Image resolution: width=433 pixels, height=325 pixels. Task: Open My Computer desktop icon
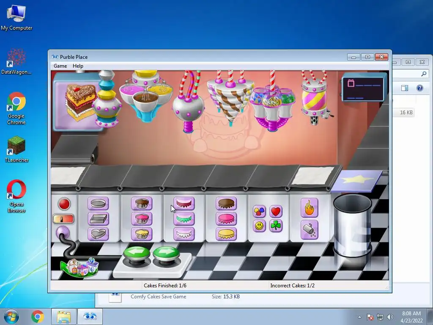pos(16,18)
